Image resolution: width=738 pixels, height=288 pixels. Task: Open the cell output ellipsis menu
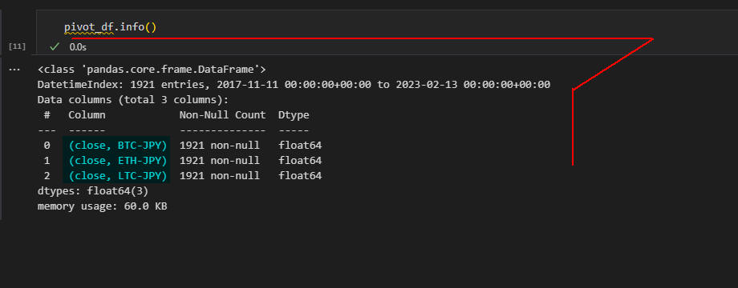point(14,70)
